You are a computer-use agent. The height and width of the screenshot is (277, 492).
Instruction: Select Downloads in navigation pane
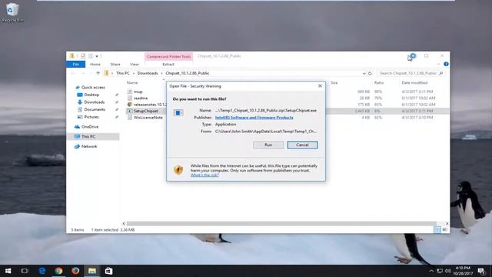click(x=94, y=102)
